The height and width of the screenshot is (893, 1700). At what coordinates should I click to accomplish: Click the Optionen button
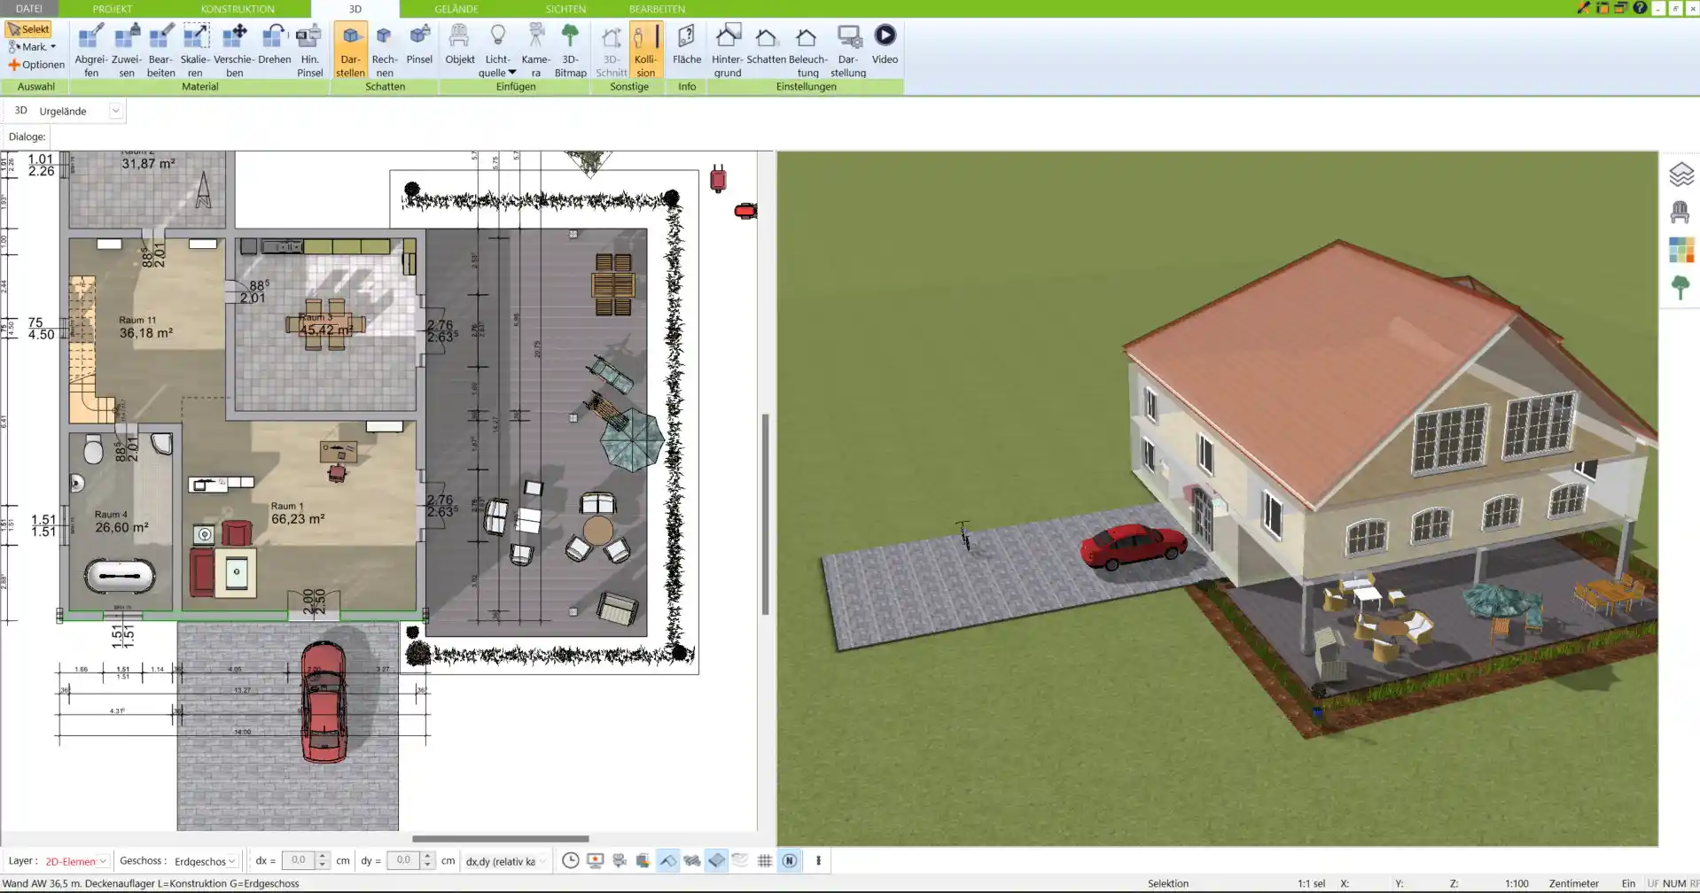pos(36,65)
